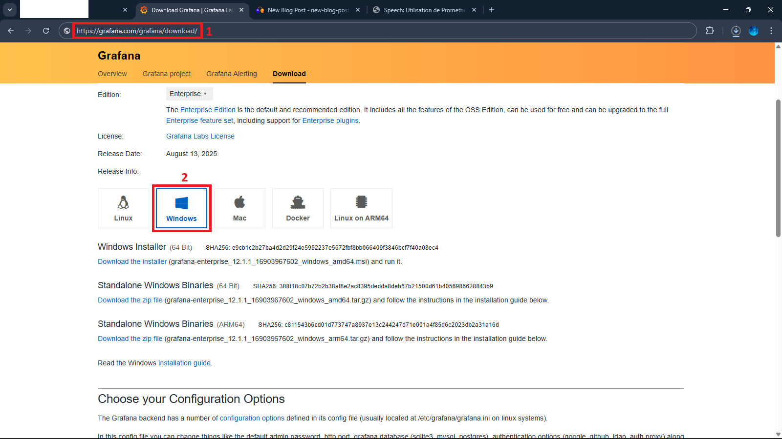Open the Grafana Labs License link

(200, 136)
